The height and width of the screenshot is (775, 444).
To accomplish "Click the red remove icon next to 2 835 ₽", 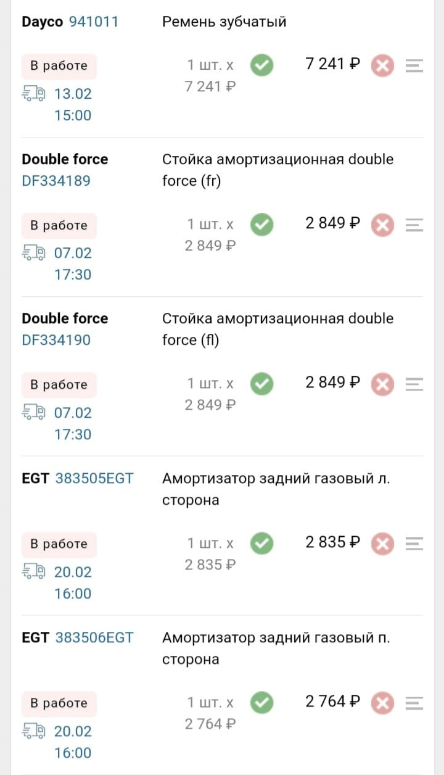I will 382,544.
